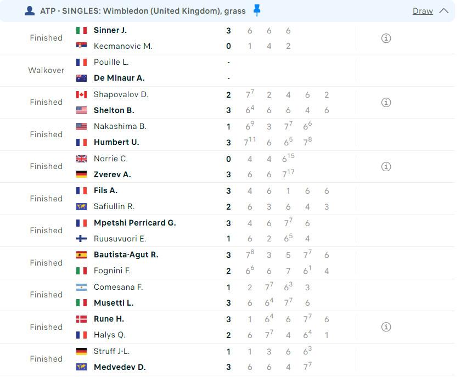The width and height of the screenshot is (461, 377).
Task: Click Australia flag next to De Minaur A.
Action: tap(81, 78)
